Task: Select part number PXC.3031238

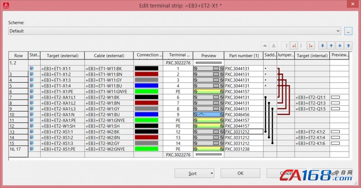Action: pos(244,149)
